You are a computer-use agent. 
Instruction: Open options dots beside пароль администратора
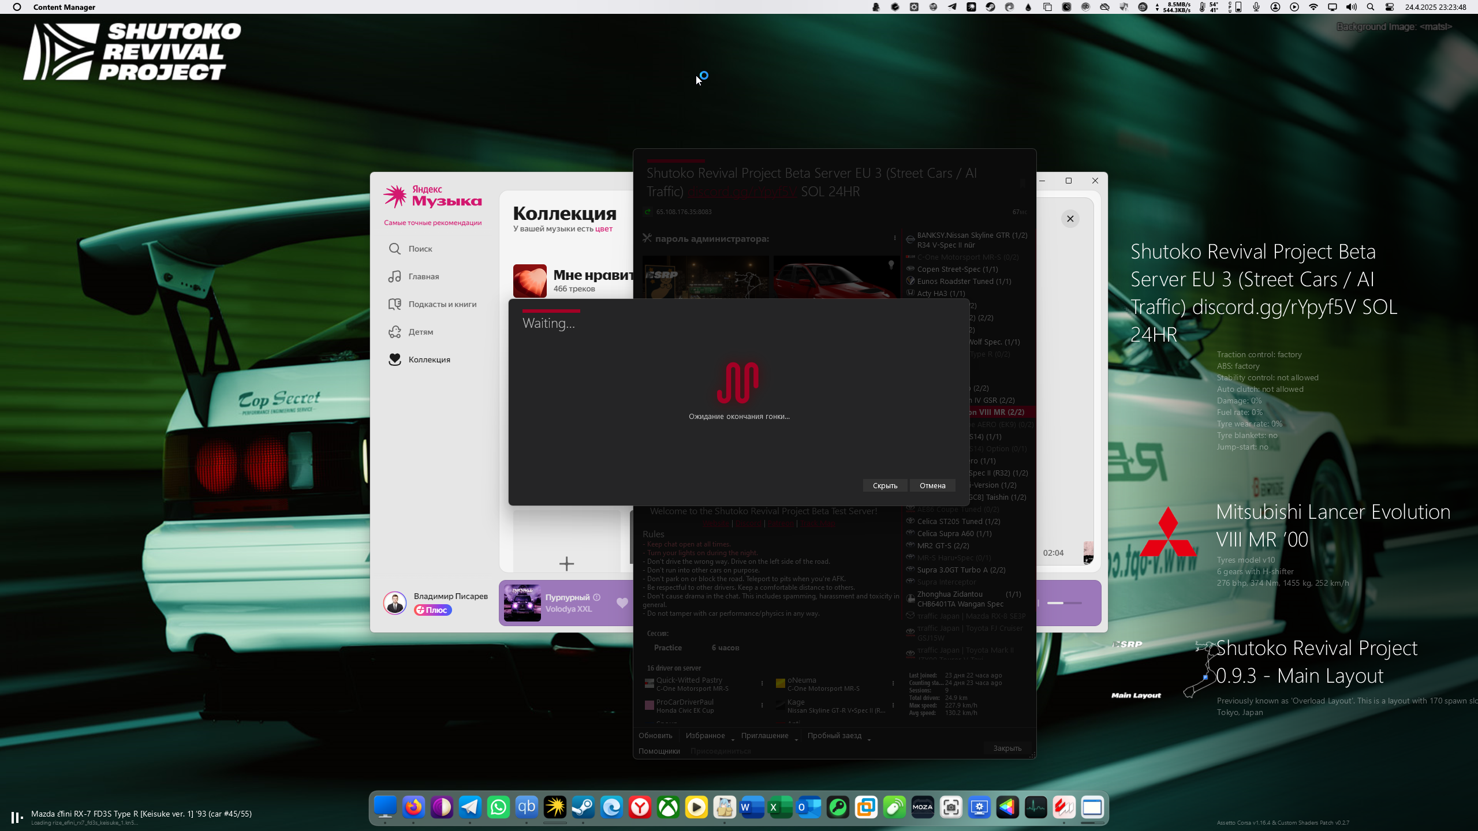point(895,238)
